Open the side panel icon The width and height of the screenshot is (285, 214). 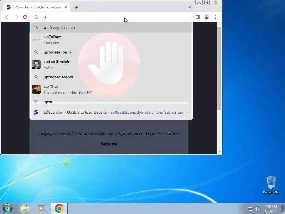tap(198, 17)
